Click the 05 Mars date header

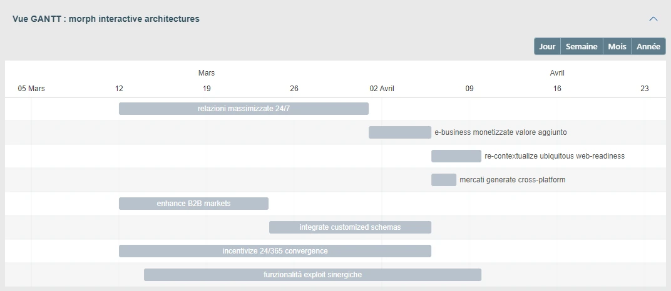31,89
